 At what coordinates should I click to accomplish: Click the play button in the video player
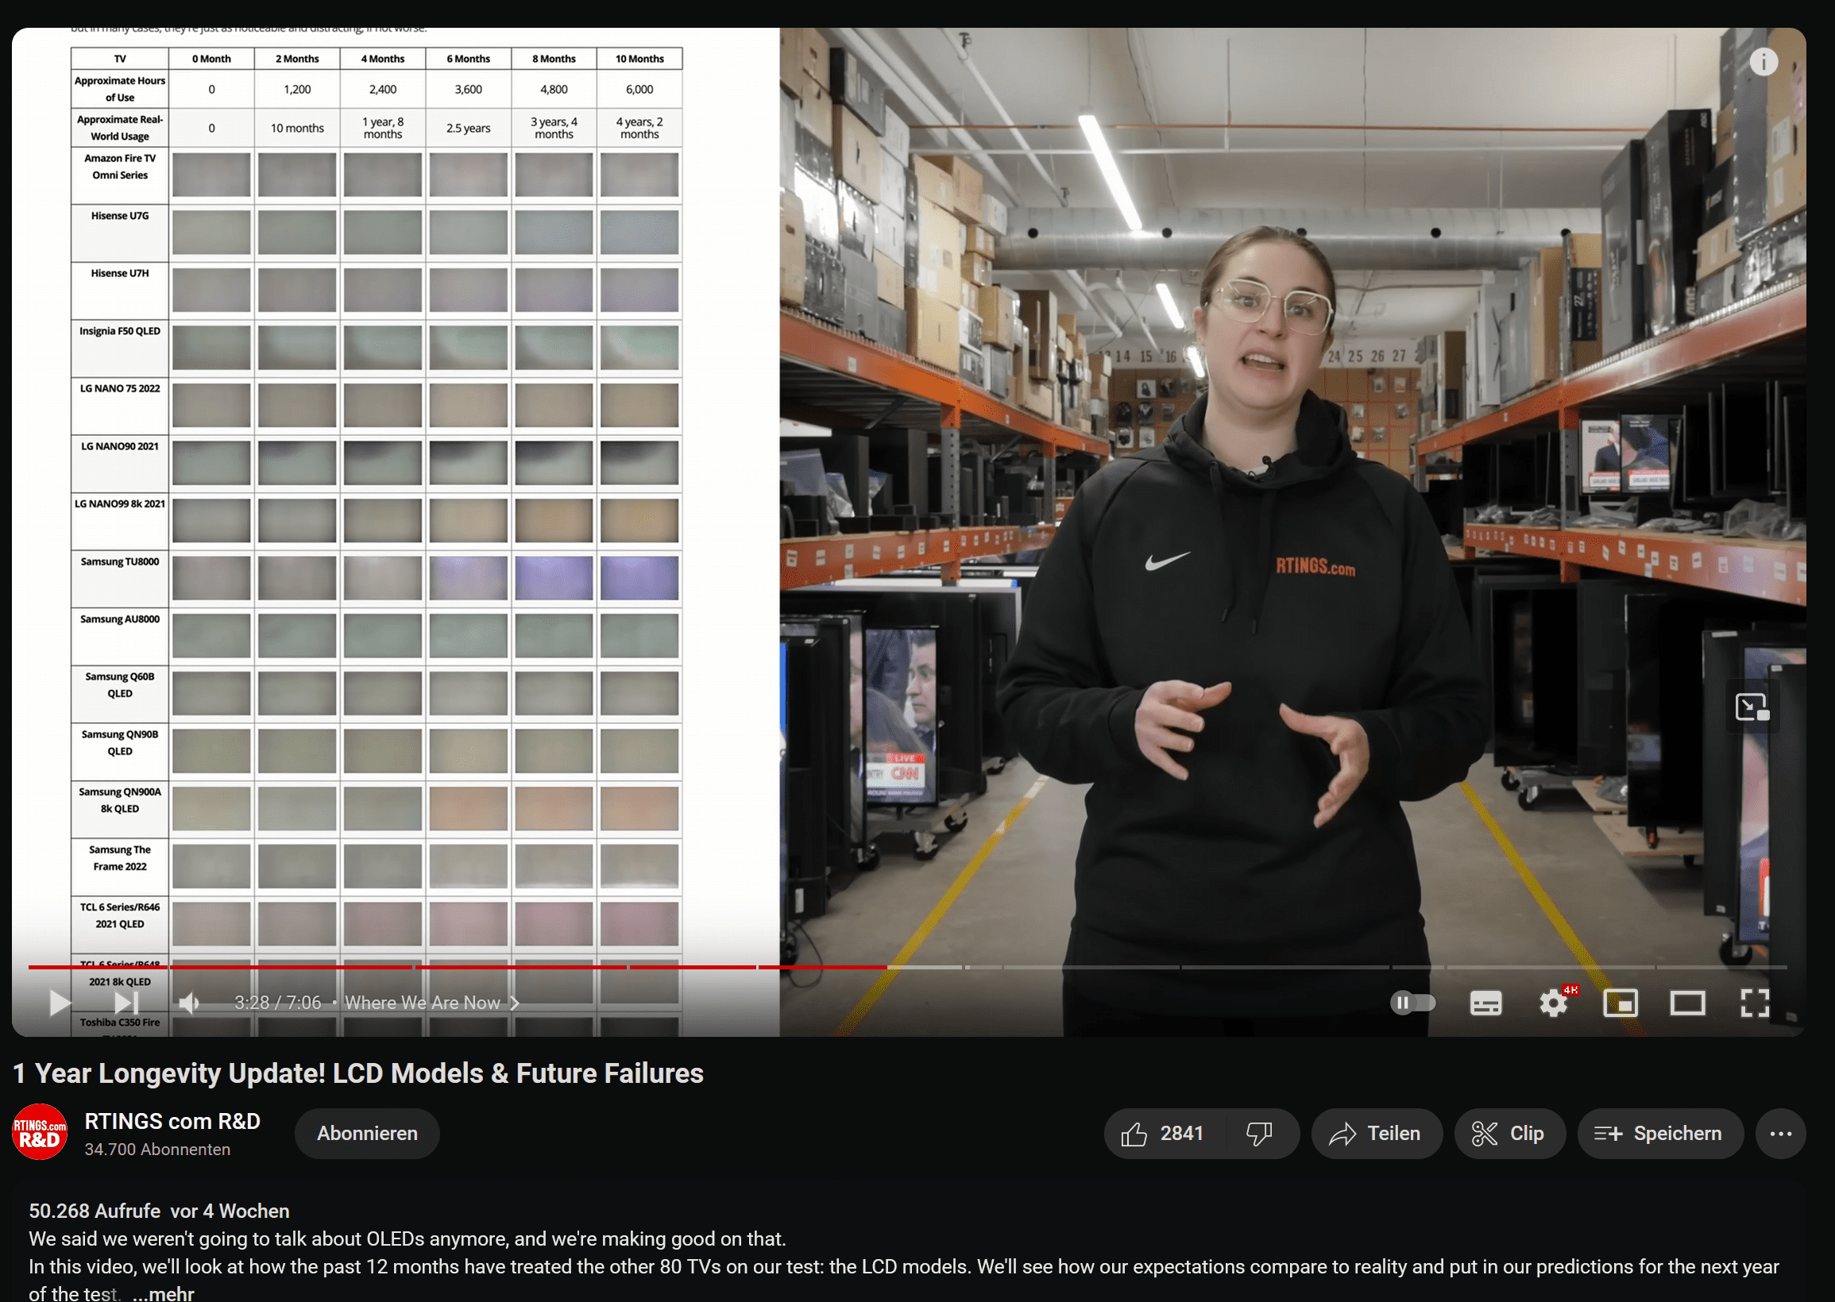(x=60, y=1002)
